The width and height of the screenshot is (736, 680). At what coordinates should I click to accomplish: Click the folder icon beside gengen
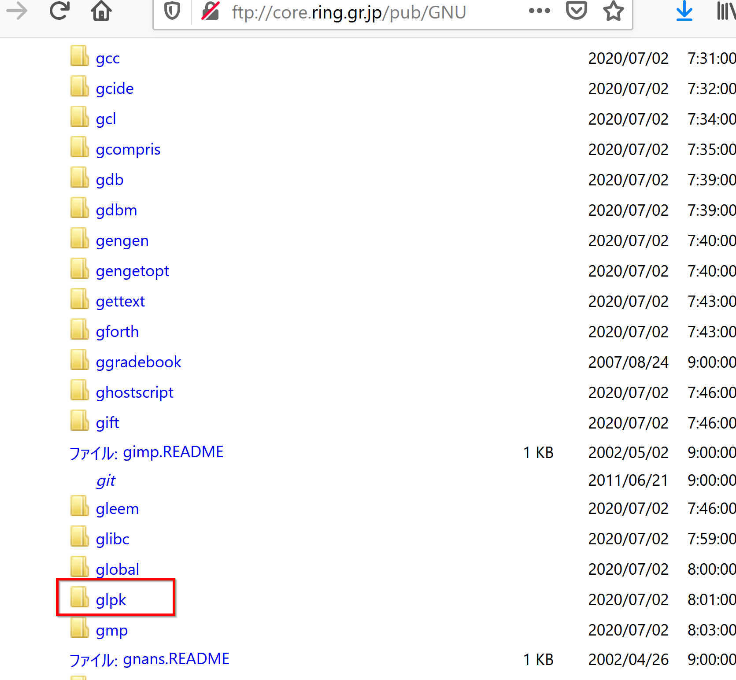(x=80, y=238)
